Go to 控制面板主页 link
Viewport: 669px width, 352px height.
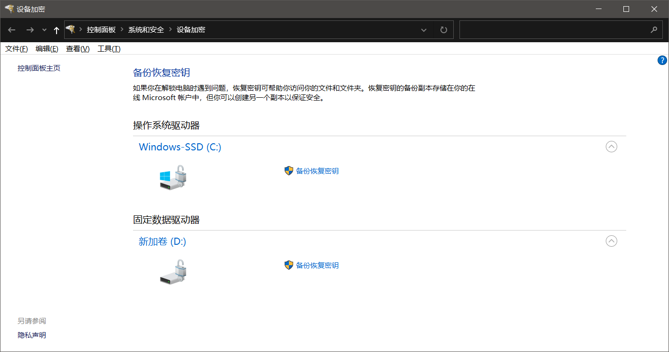pyautogui.click(x=39, y=68)
